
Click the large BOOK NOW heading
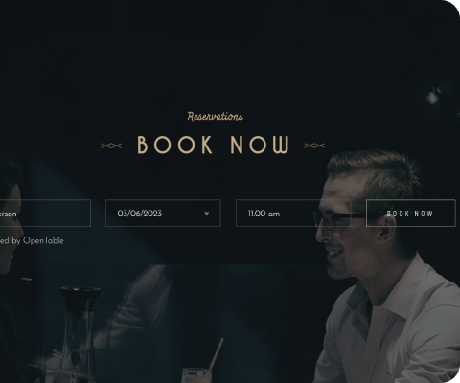point(214,145)
